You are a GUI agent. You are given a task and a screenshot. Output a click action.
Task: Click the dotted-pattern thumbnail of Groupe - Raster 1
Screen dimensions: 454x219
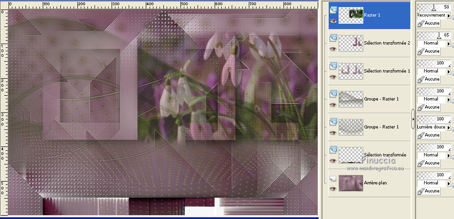350,127
